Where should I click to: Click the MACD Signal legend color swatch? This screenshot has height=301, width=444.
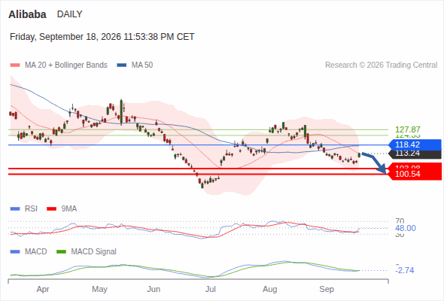61,252
